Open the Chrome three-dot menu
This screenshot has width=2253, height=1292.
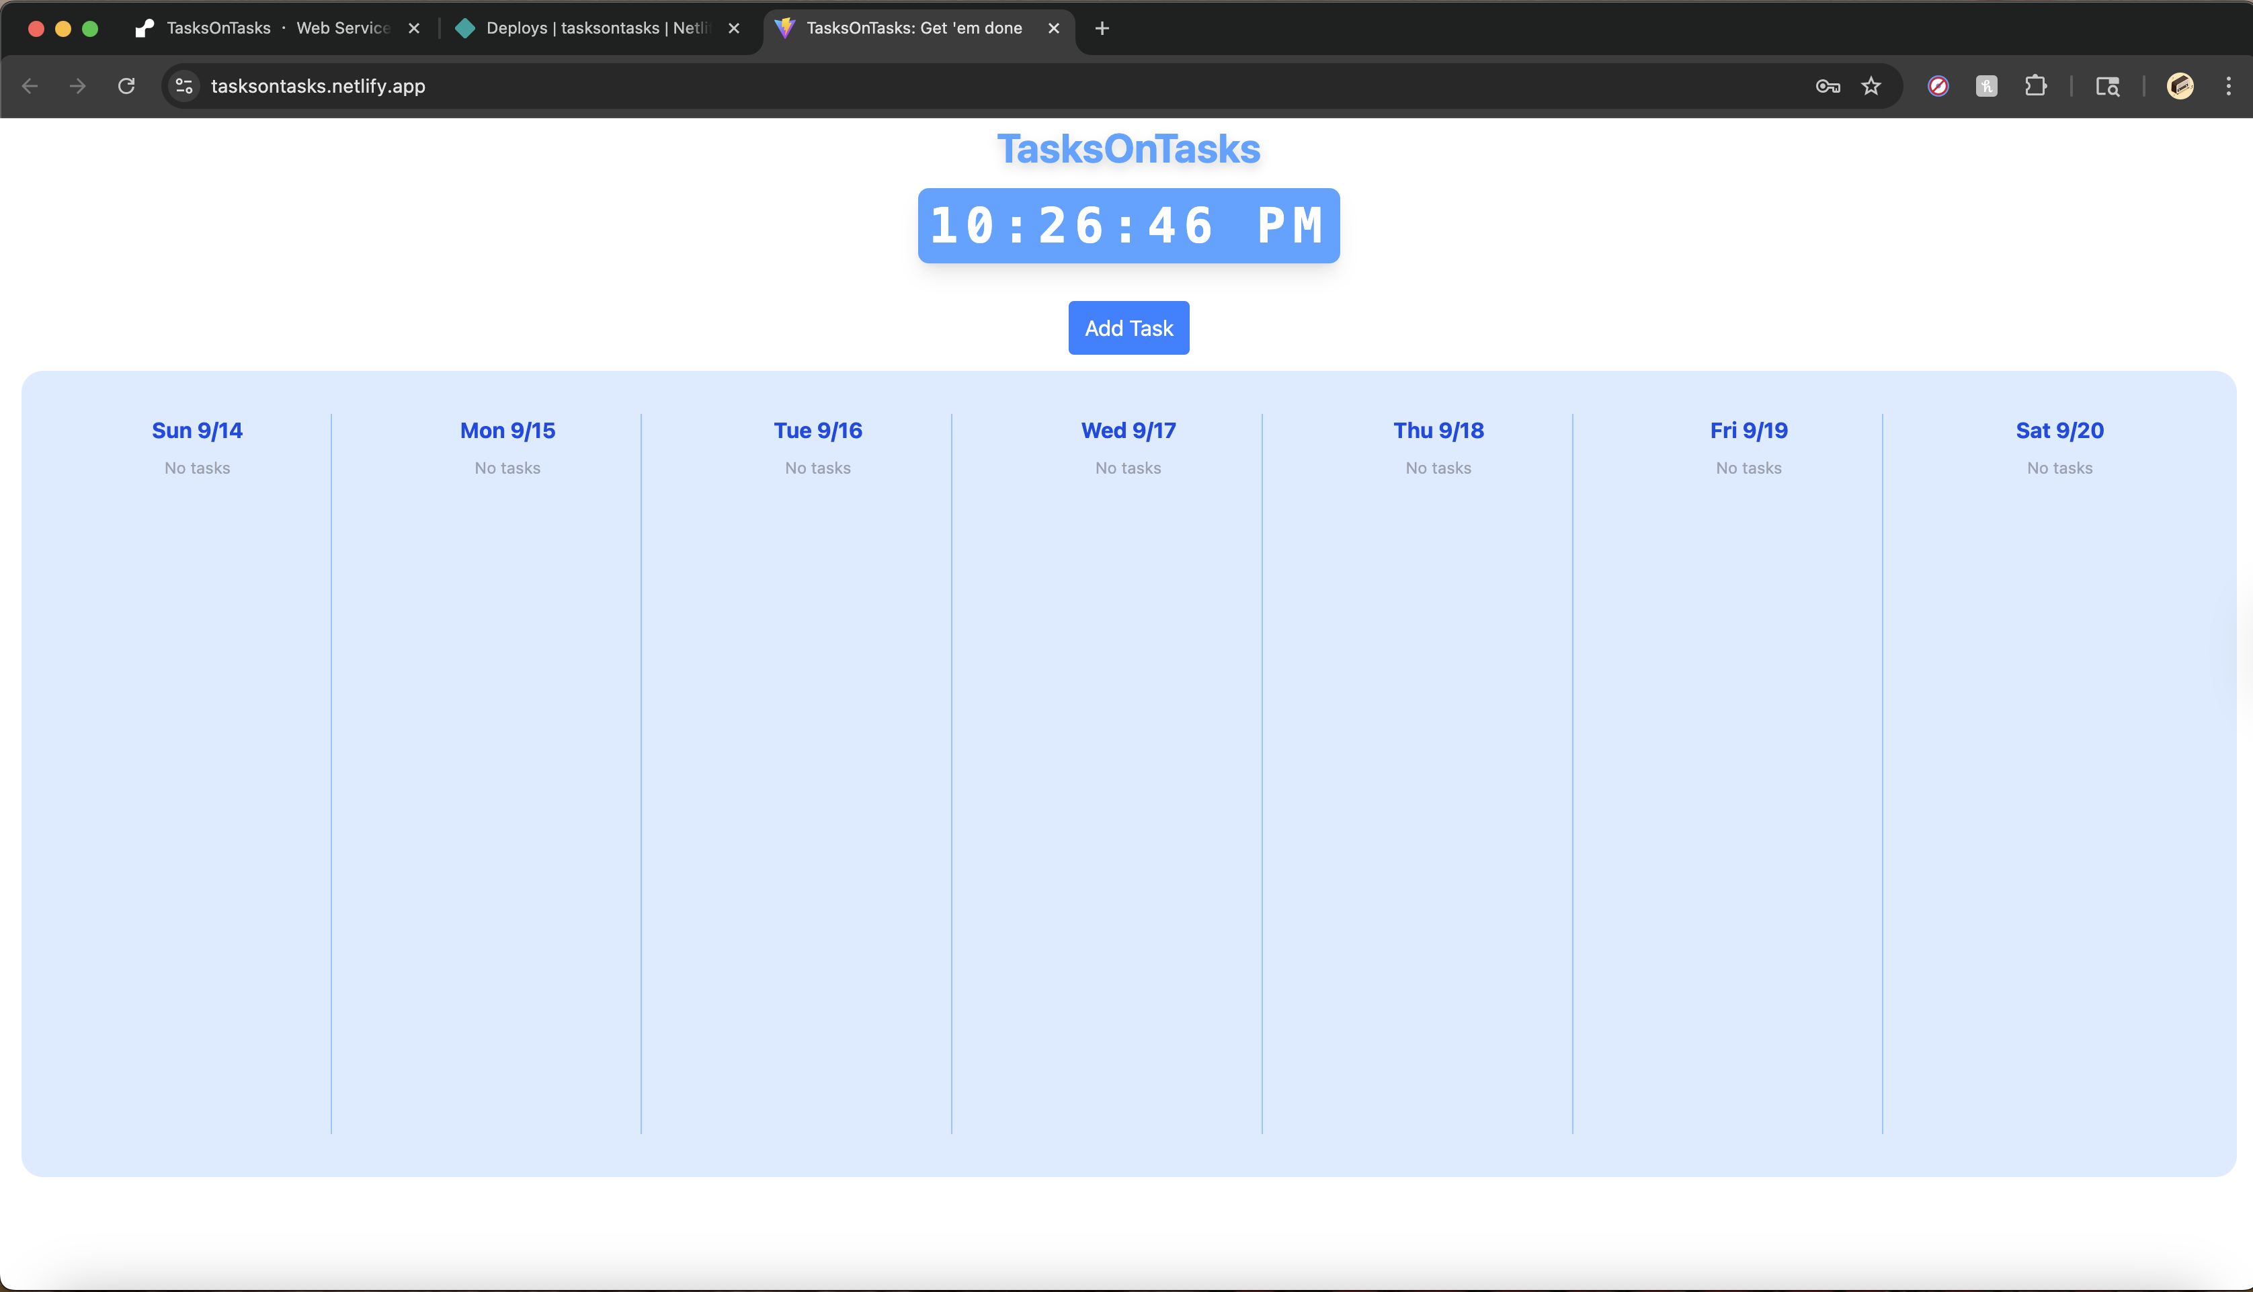pyautogui.click(x=2228, y=86)
